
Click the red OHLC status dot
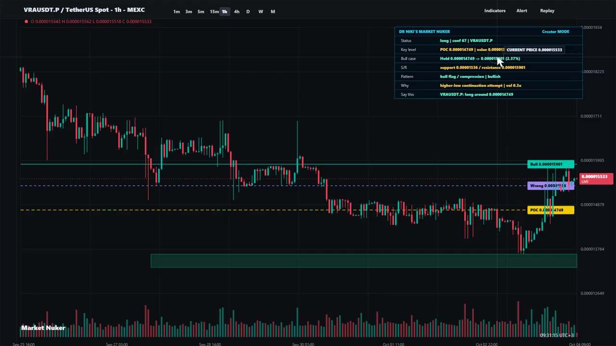point(26,21)
